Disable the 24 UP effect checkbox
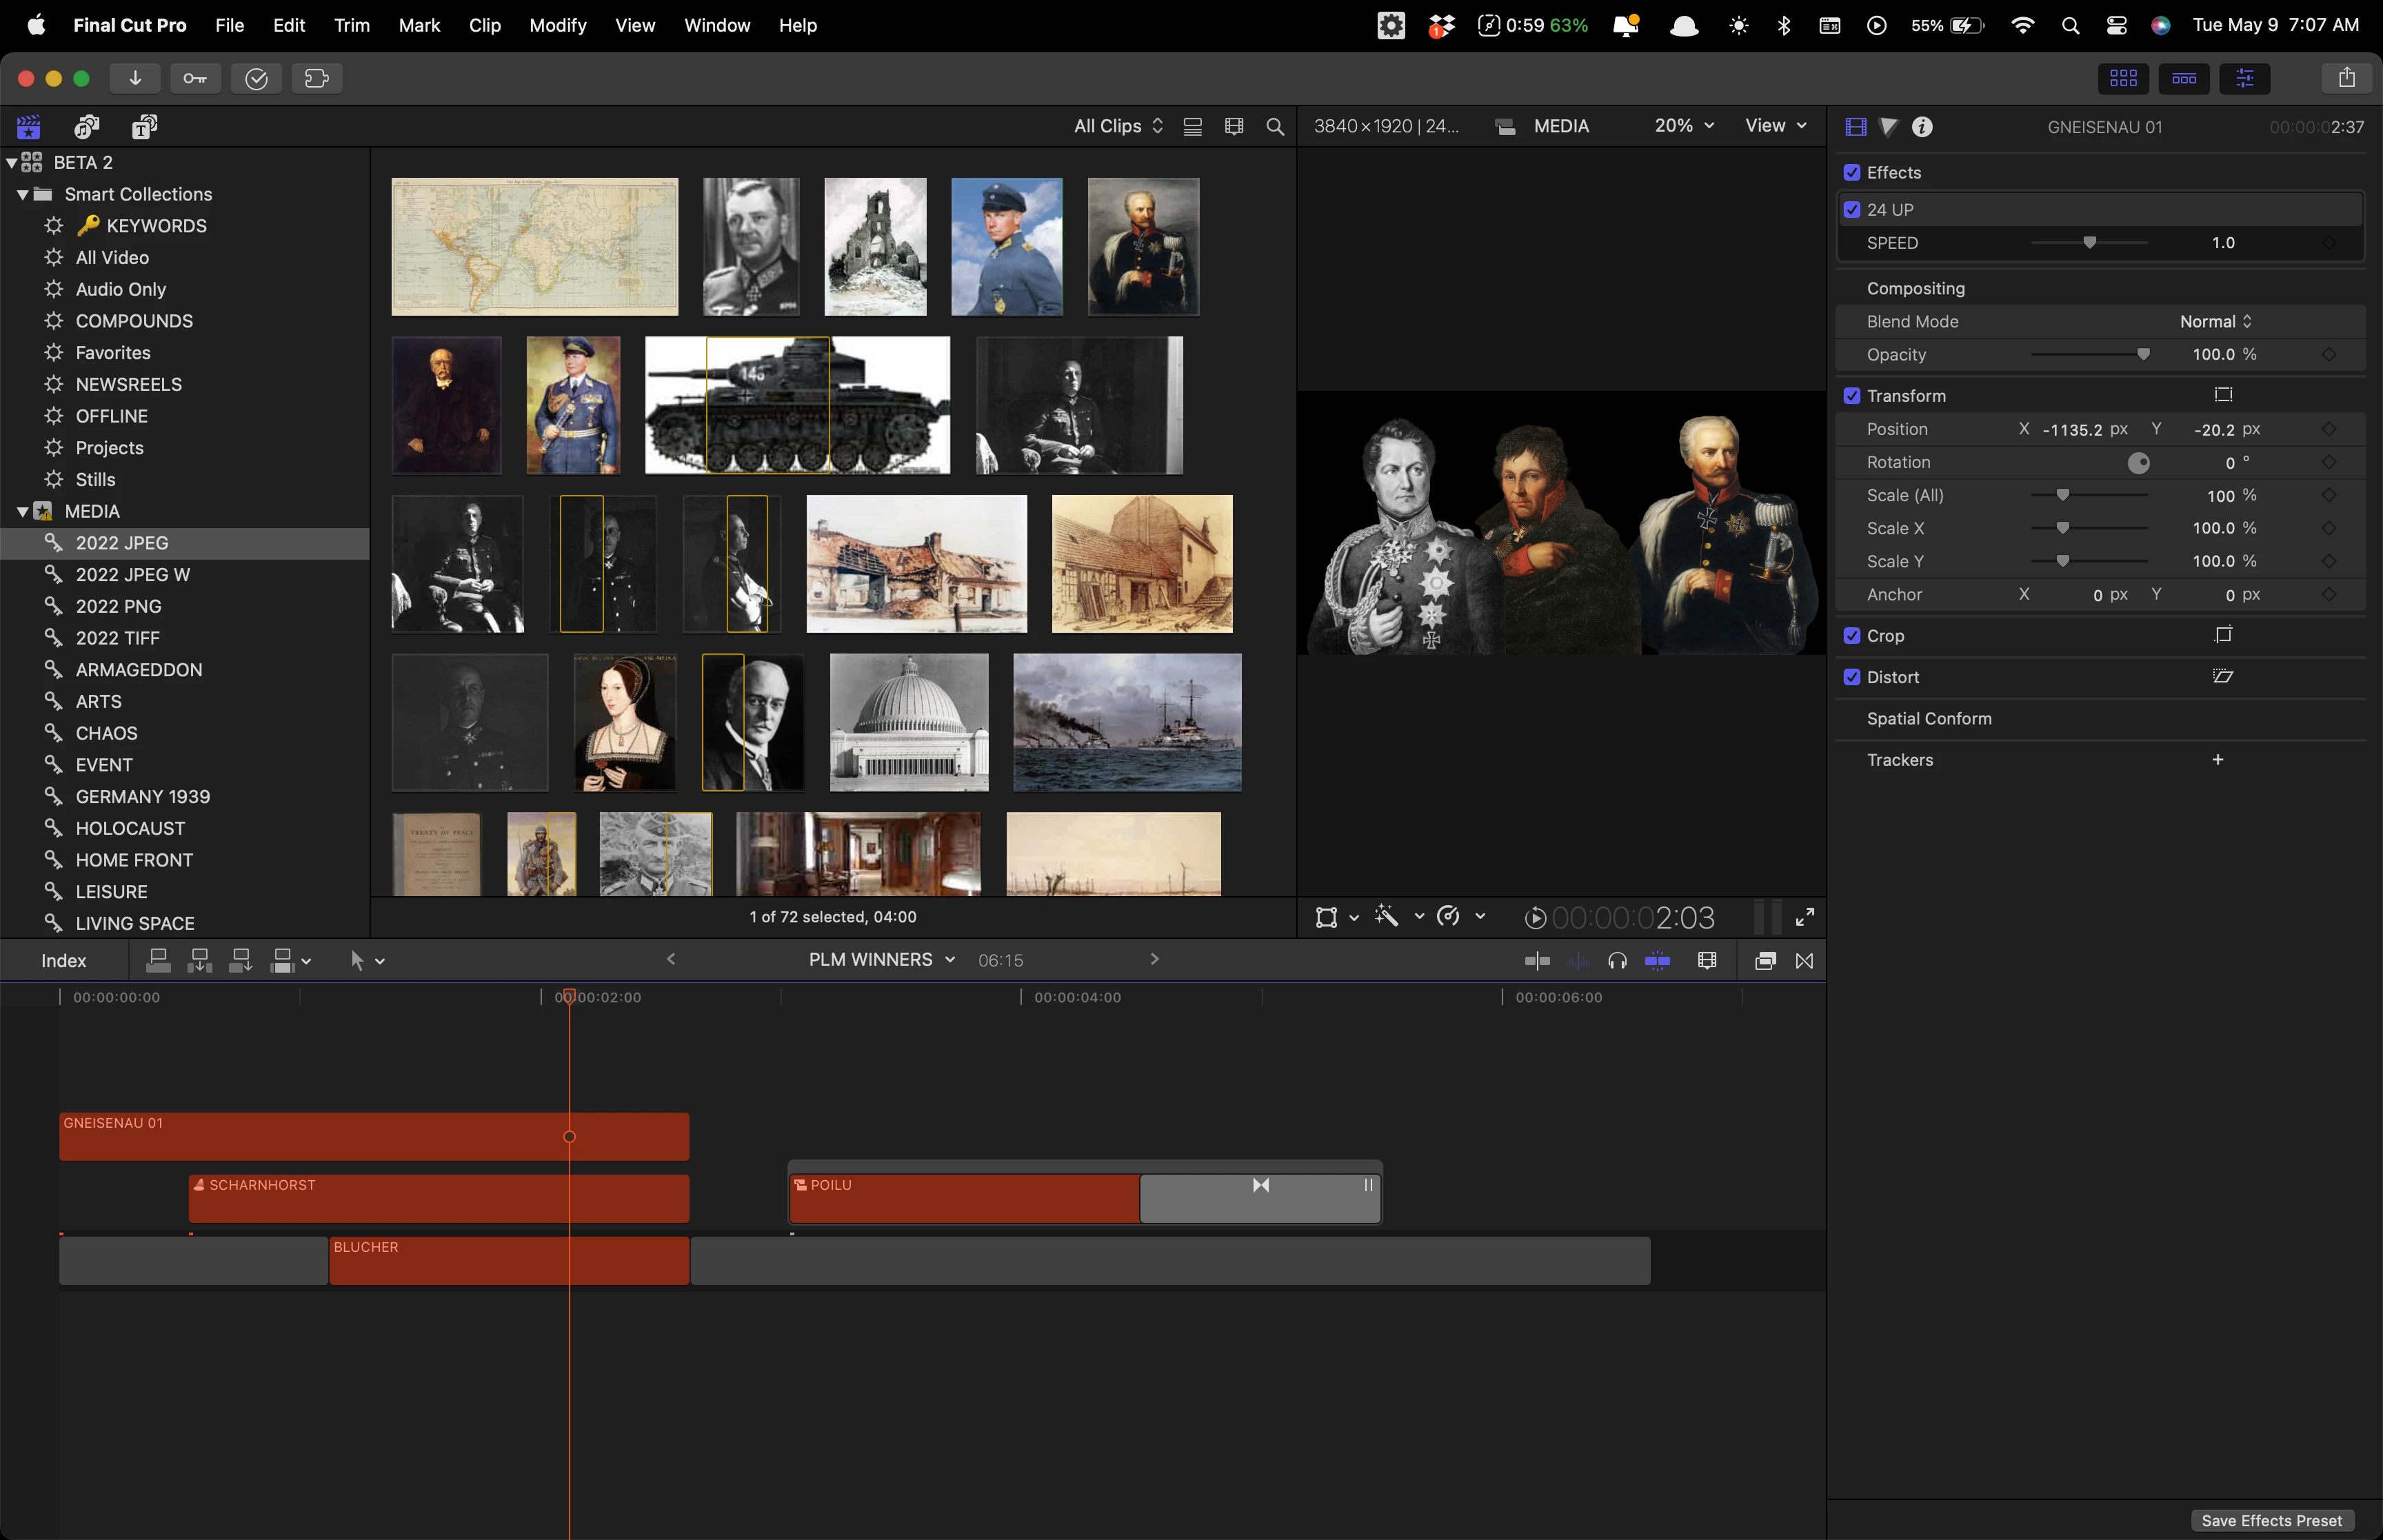Screen dimensions: 2383x1540 point(1852,210)
